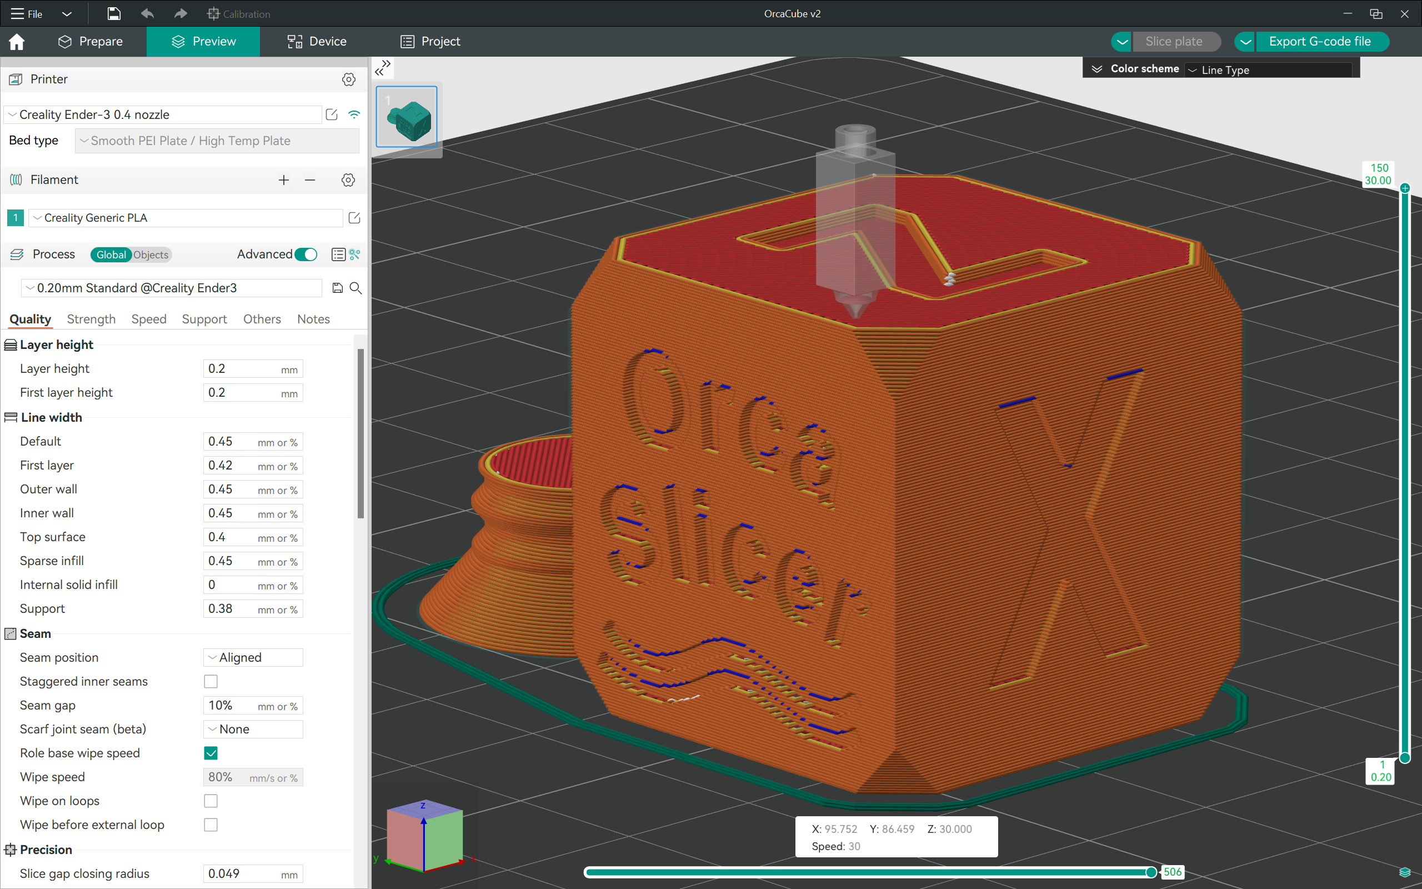Enable Staggered inner seams checkbox
1422x889 pixels.
211,681
